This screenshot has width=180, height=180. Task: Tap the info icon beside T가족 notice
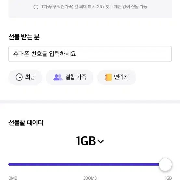[x=36, y=7]
